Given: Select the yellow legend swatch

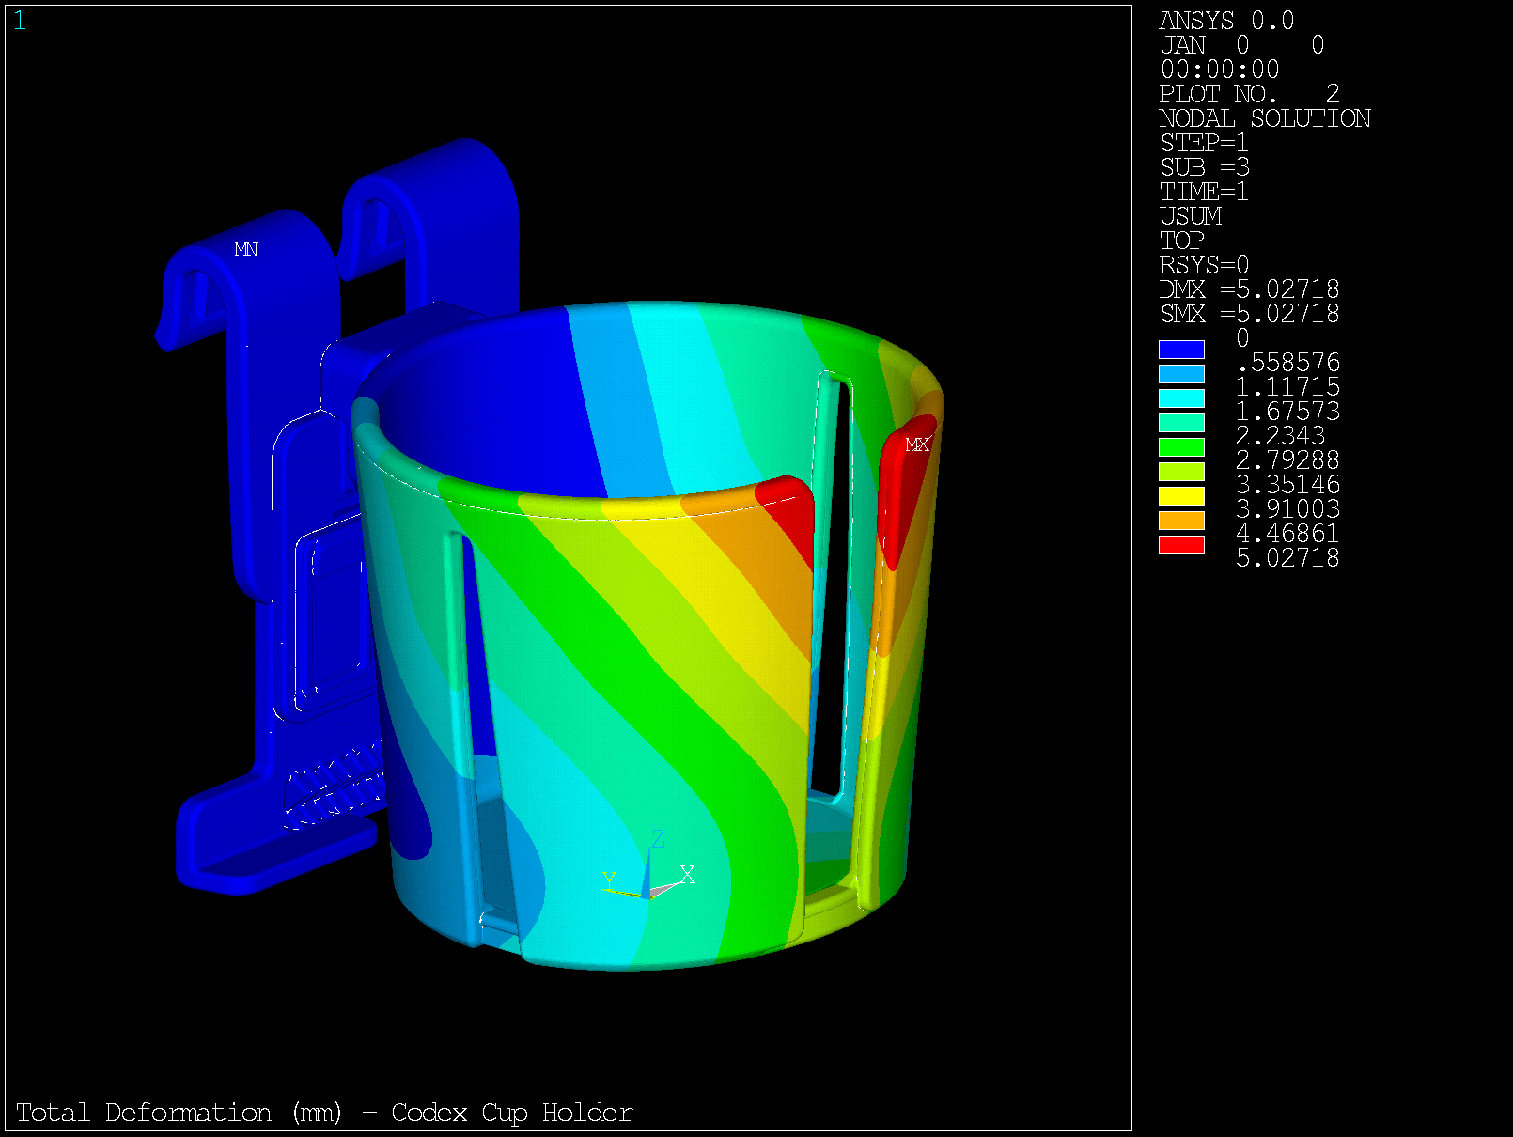Looking at the screenshot, I should [1181, 496].
